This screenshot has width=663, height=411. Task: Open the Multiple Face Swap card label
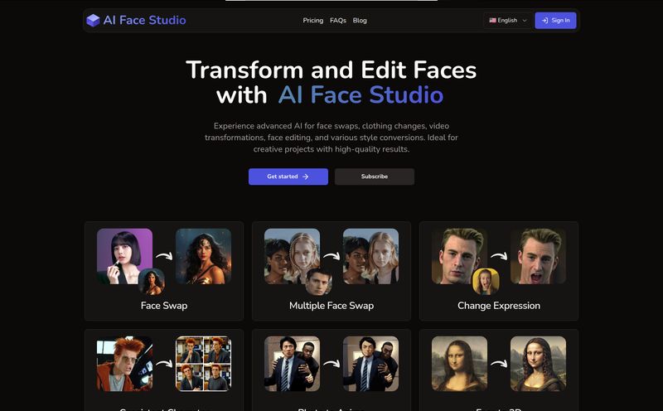(x=331, y=305)
